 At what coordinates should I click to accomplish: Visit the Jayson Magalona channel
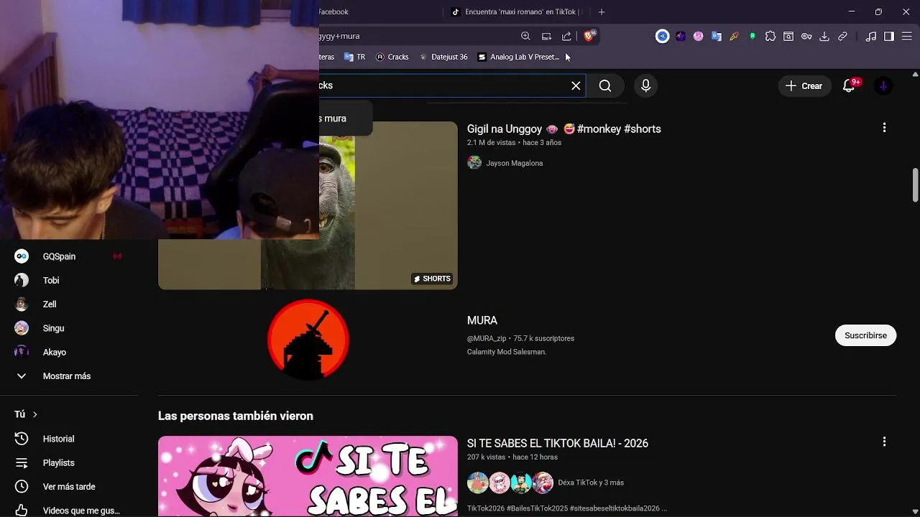click(515, 163)
